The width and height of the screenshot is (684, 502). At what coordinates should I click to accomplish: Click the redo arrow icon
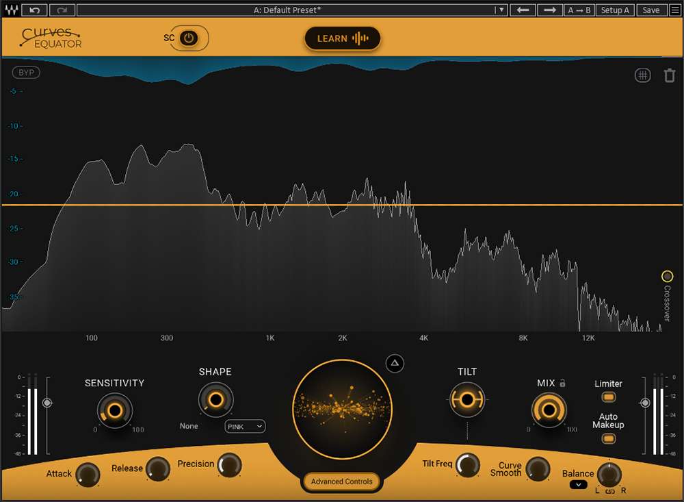pyautogui.click(x=62, y=10)
